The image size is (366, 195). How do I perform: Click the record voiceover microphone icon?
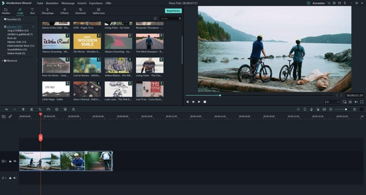tap(311, 109)
